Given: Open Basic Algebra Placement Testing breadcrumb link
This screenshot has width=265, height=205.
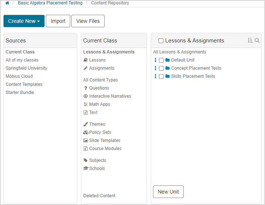Looking at the screenshot, I should 50,3.
